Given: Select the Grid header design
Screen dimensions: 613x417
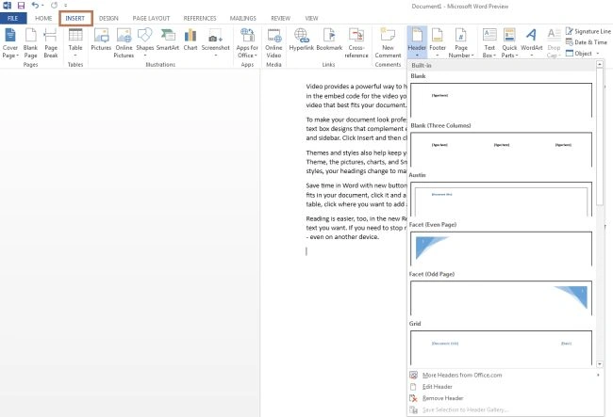Looking at the screenshot, I should [501, 348].
